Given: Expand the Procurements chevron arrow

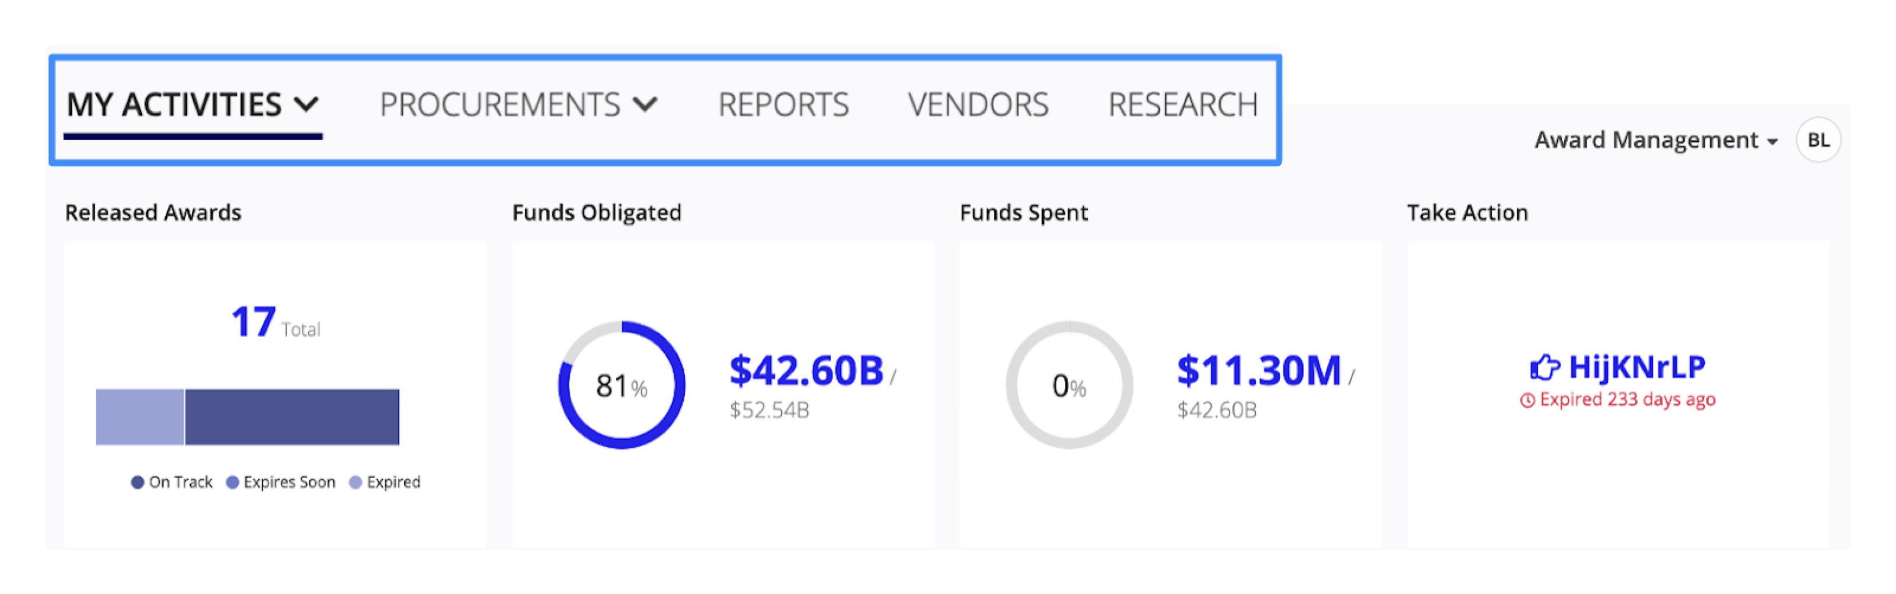Looking at the screenshot, I should point(645,105).
